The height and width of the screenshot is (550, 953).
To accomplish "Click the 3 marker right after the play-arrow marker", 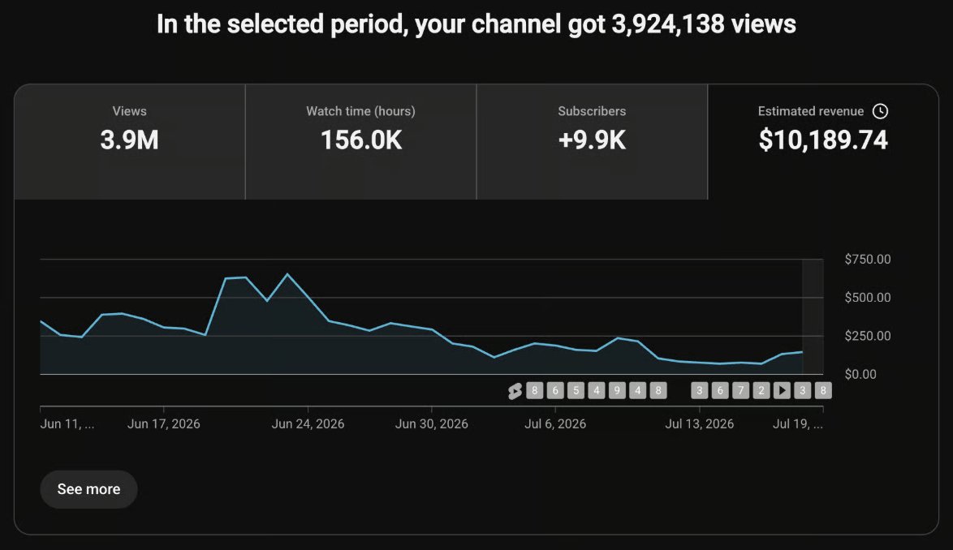I will click(802, 390).
